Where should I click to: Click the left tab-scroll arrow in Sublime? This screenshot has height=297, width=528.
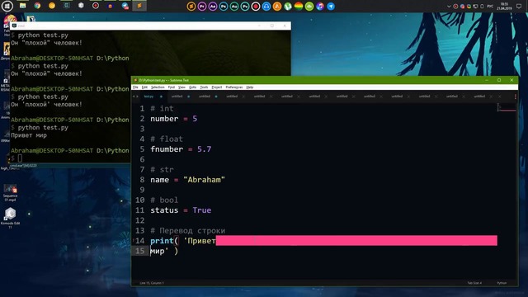pyautogui.click(x=134, y=97)
